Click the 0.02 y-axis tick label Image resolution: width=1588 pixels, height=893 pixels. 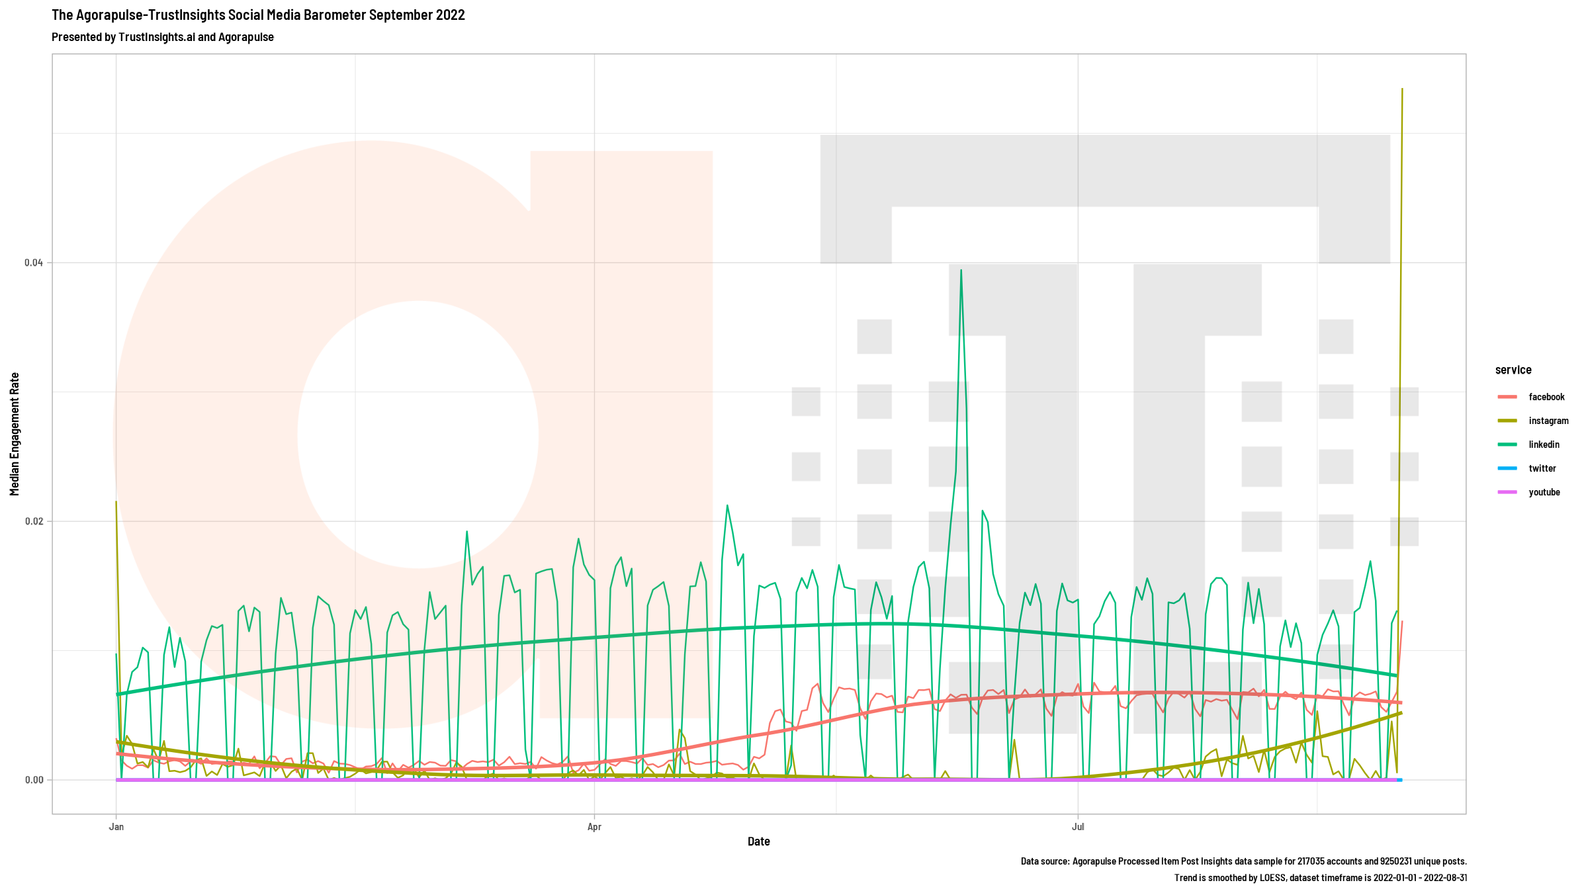tap(34, 521)
